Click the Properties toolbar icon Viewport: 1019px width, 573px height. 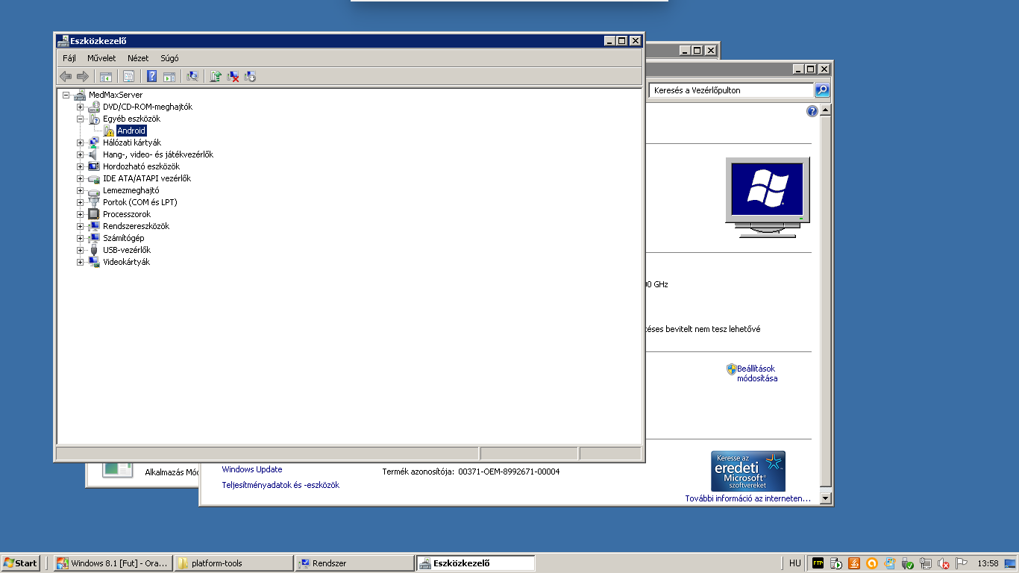(x=128, y=76)
